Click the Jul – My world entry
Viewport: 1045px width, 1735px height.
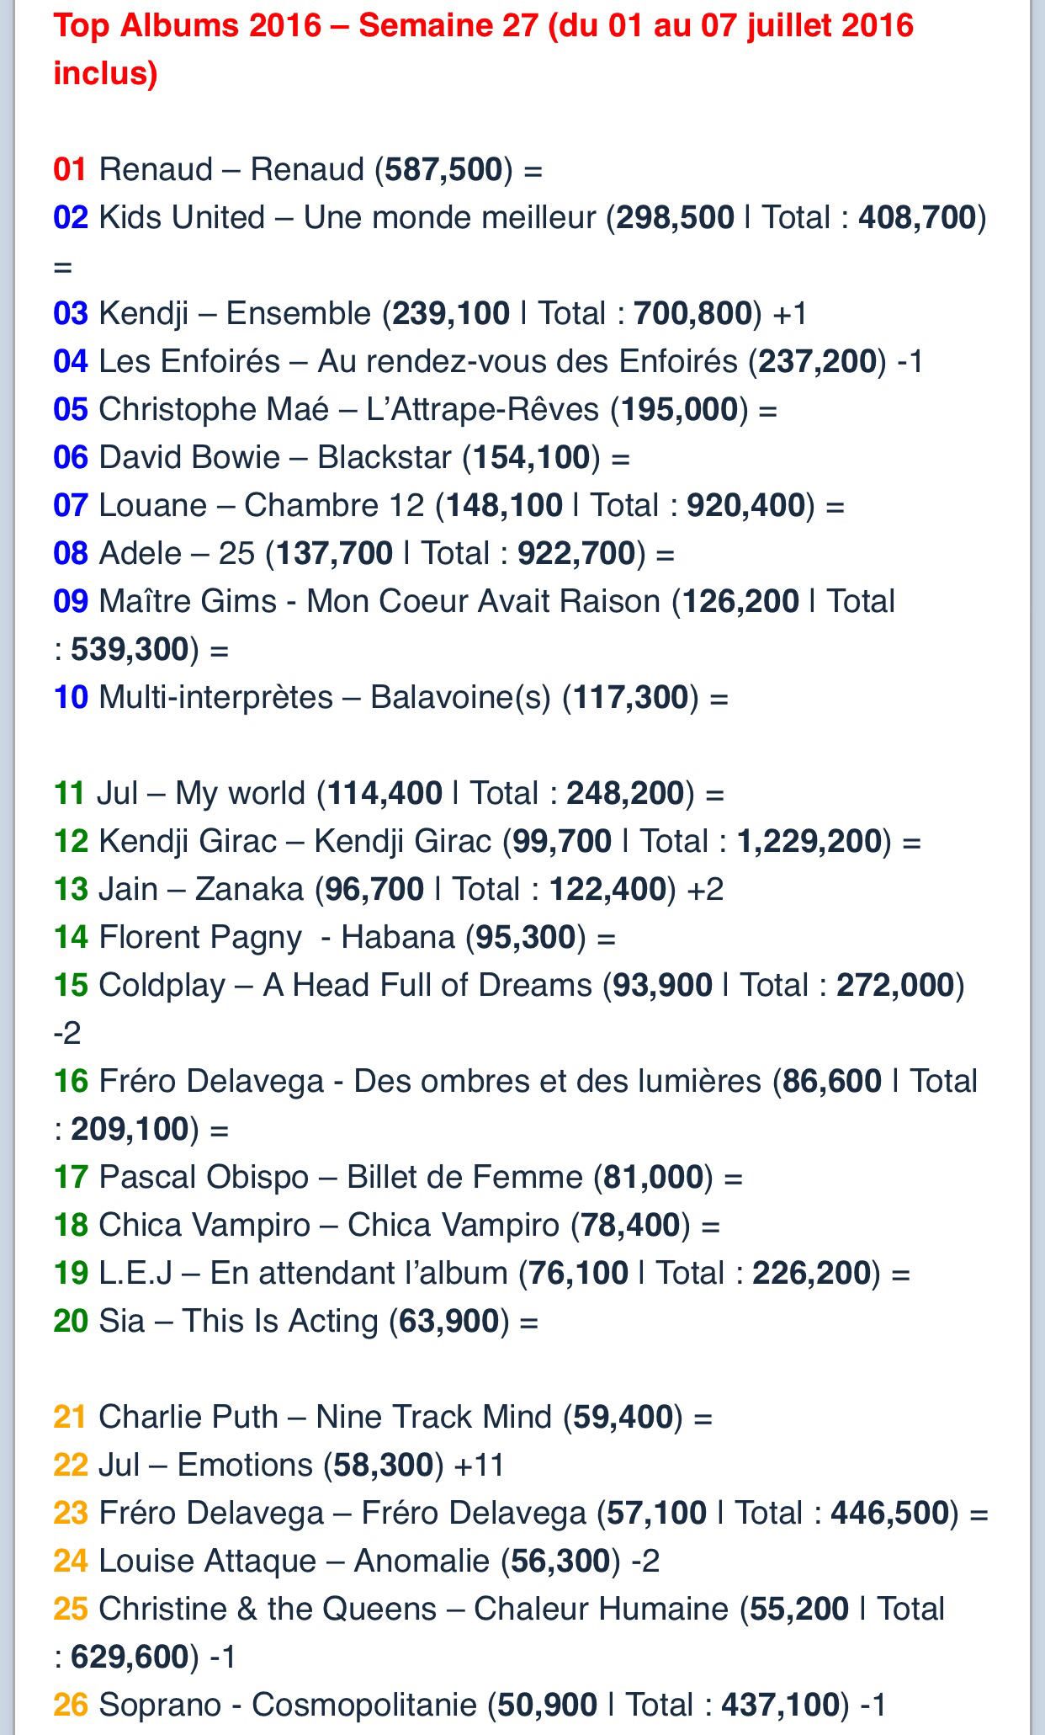tap(388, 794)
